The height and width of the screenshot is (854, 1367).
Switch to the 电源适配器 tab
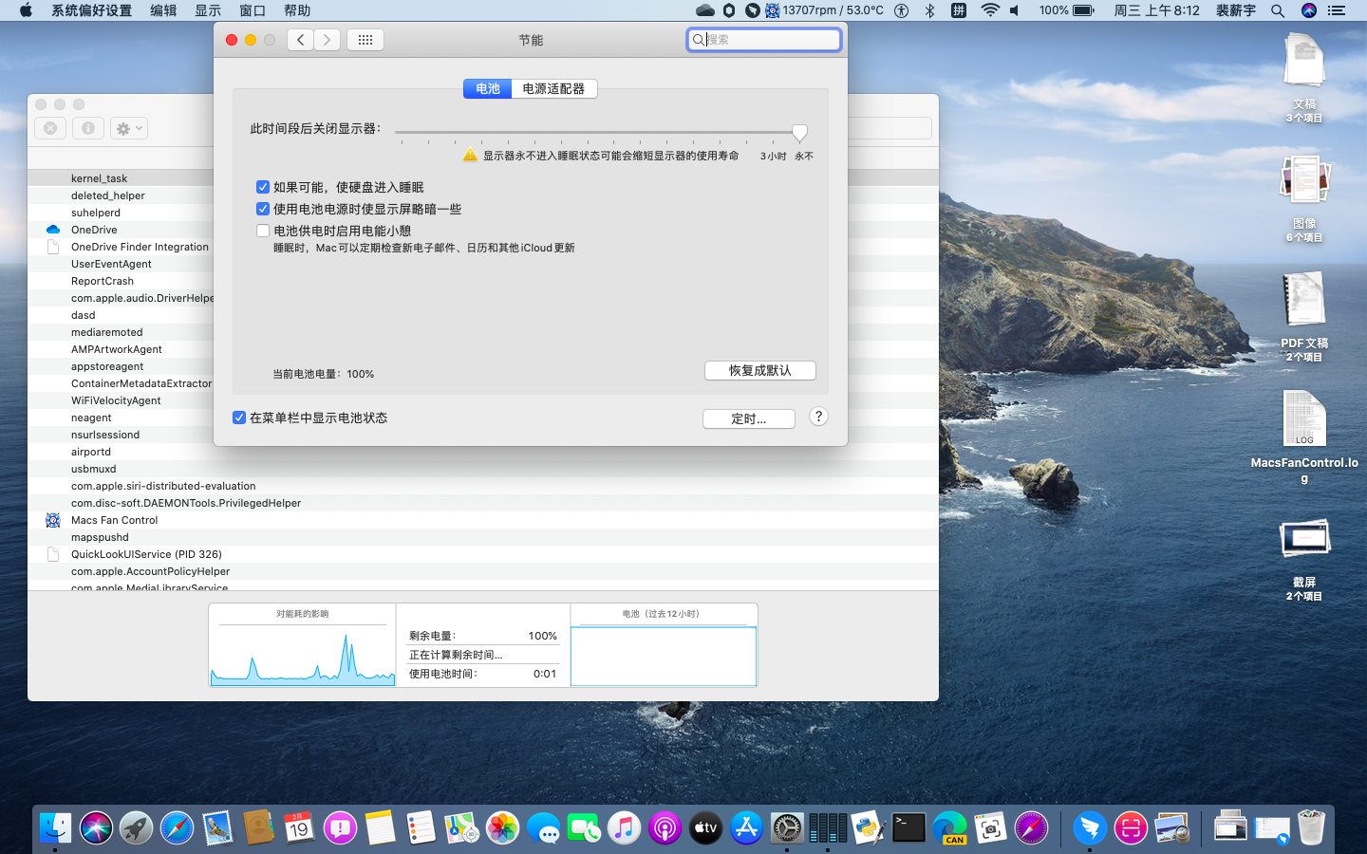click(553, 88)
